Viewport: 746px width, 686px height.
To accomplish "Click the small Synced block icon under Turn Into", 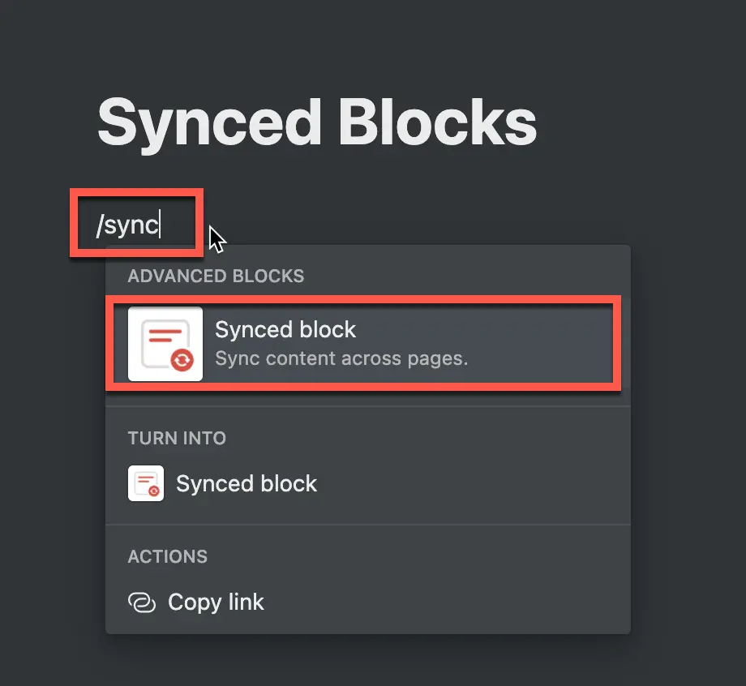I will click(x=146, y=483).
